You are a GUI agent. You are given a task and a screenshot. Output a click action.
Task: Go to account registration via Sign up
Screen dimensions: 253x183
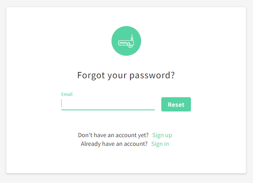pyautogui.click(x=162, y=135)
